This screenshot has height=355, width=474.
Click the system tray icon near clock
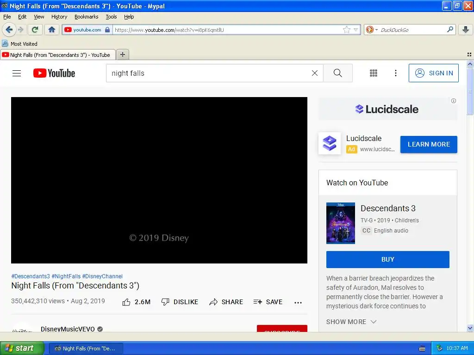point(439,348)
